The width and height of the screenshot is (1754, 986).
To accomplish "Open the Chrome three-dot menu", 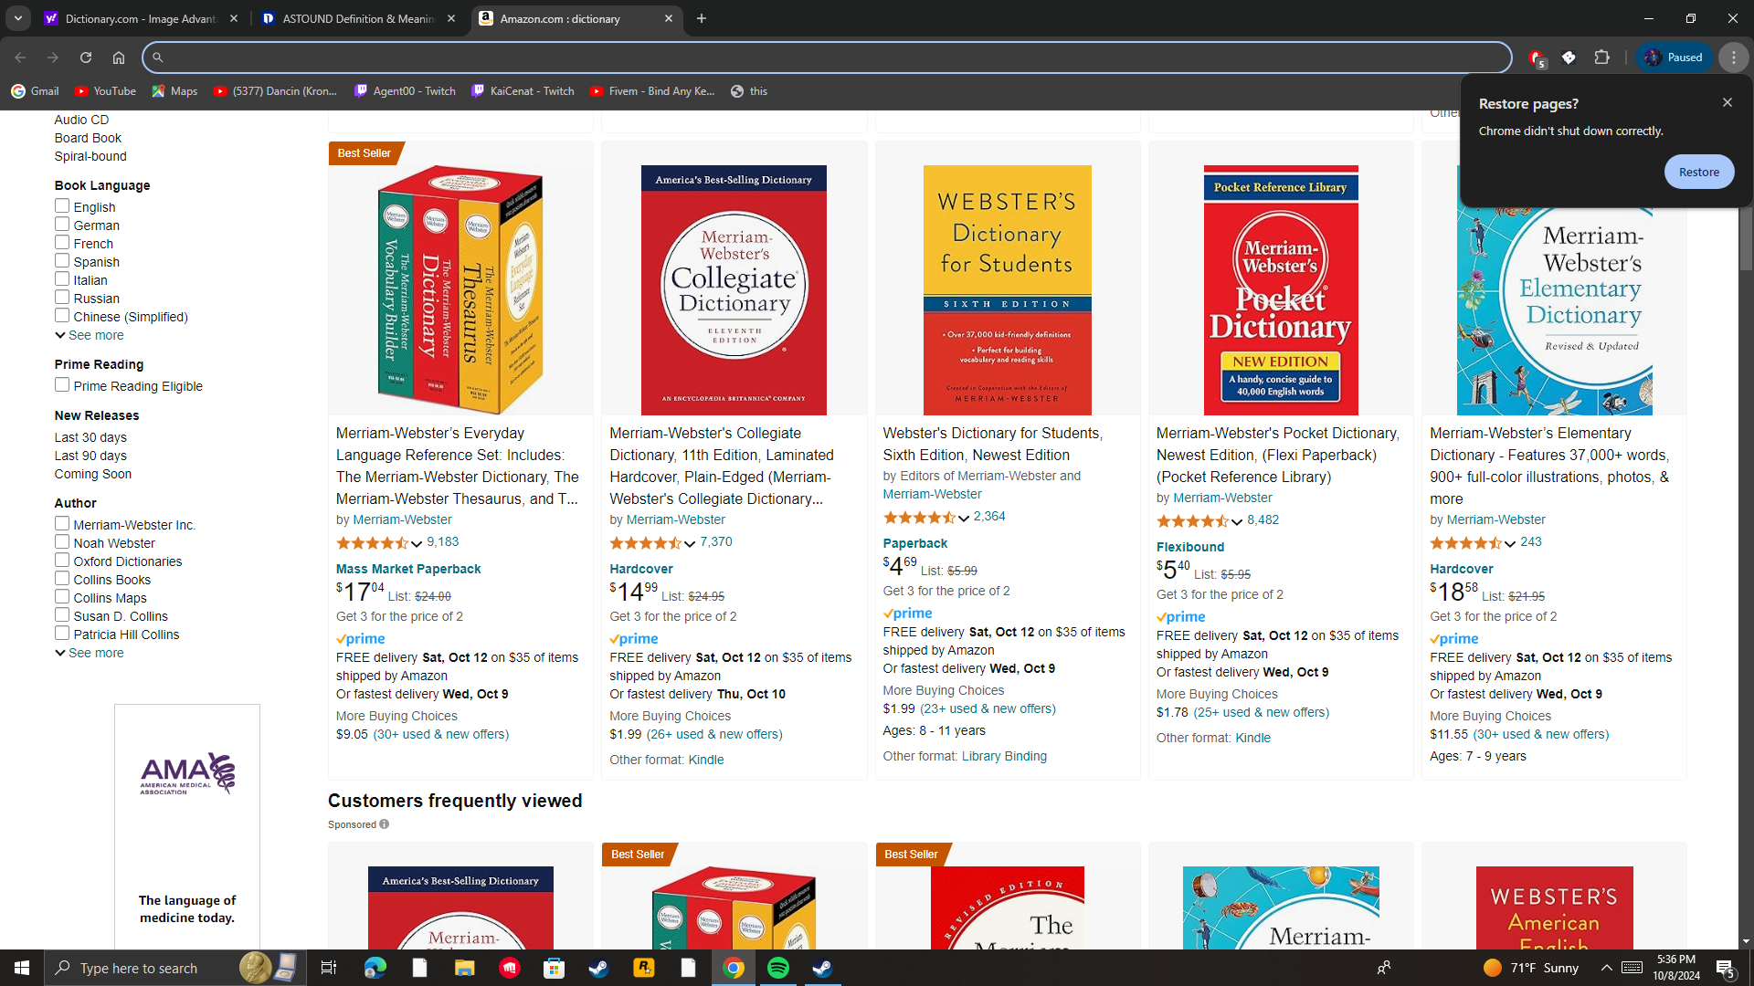I will (1733, 58).
